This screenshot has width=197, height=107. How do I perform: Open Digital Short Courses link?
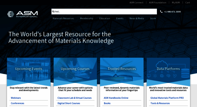69,103
